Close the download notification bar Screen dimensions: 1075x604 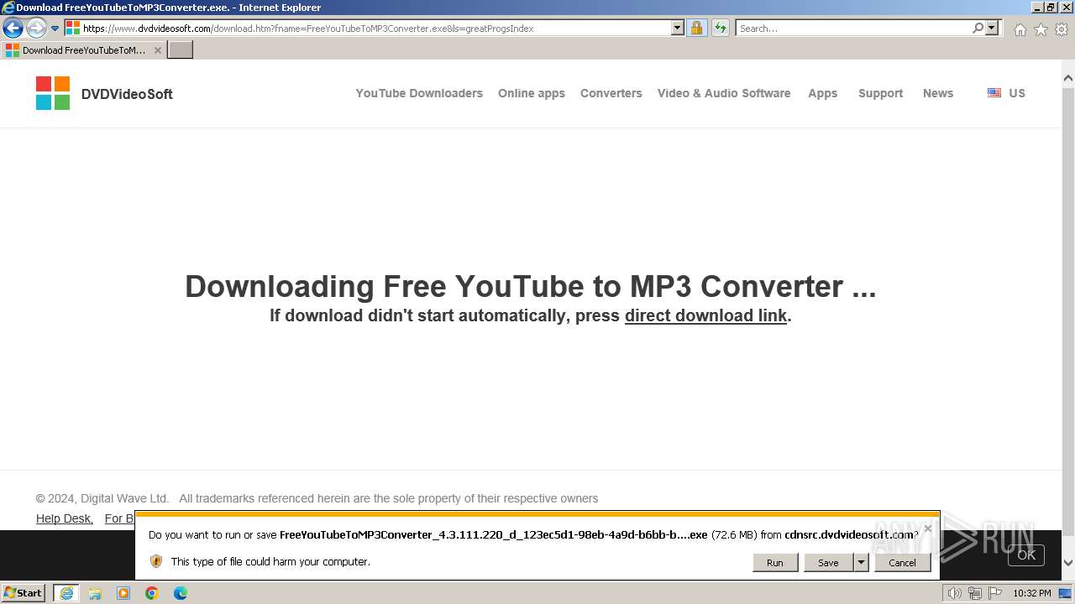(x=927, y=528)
